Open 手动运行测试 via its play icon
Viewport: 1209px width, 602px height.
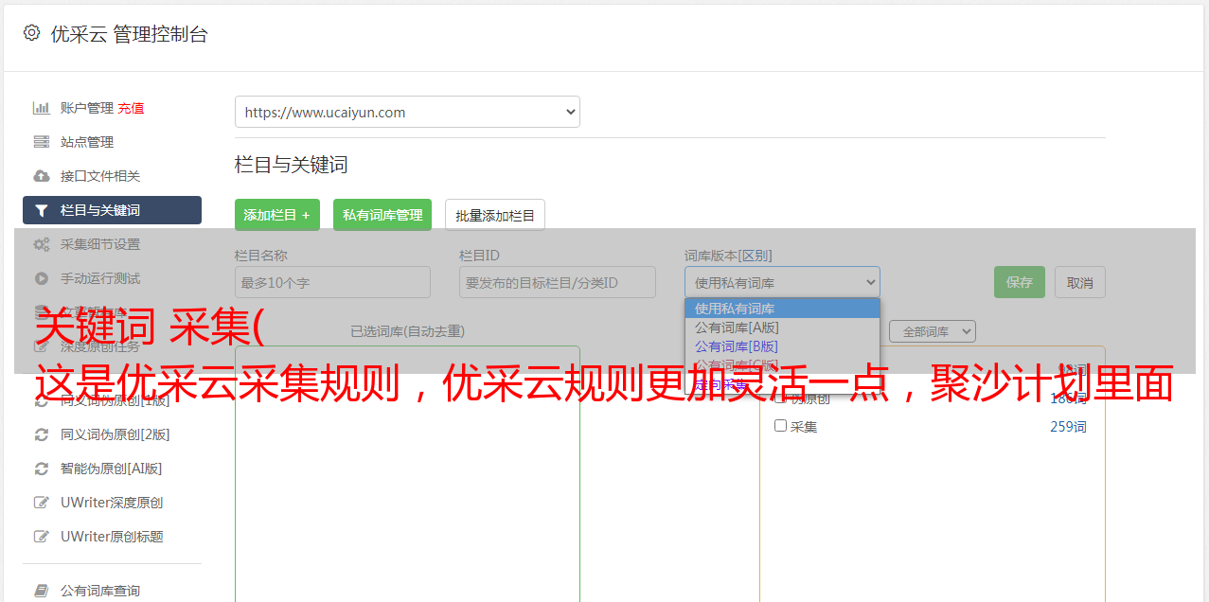(42, 278)
